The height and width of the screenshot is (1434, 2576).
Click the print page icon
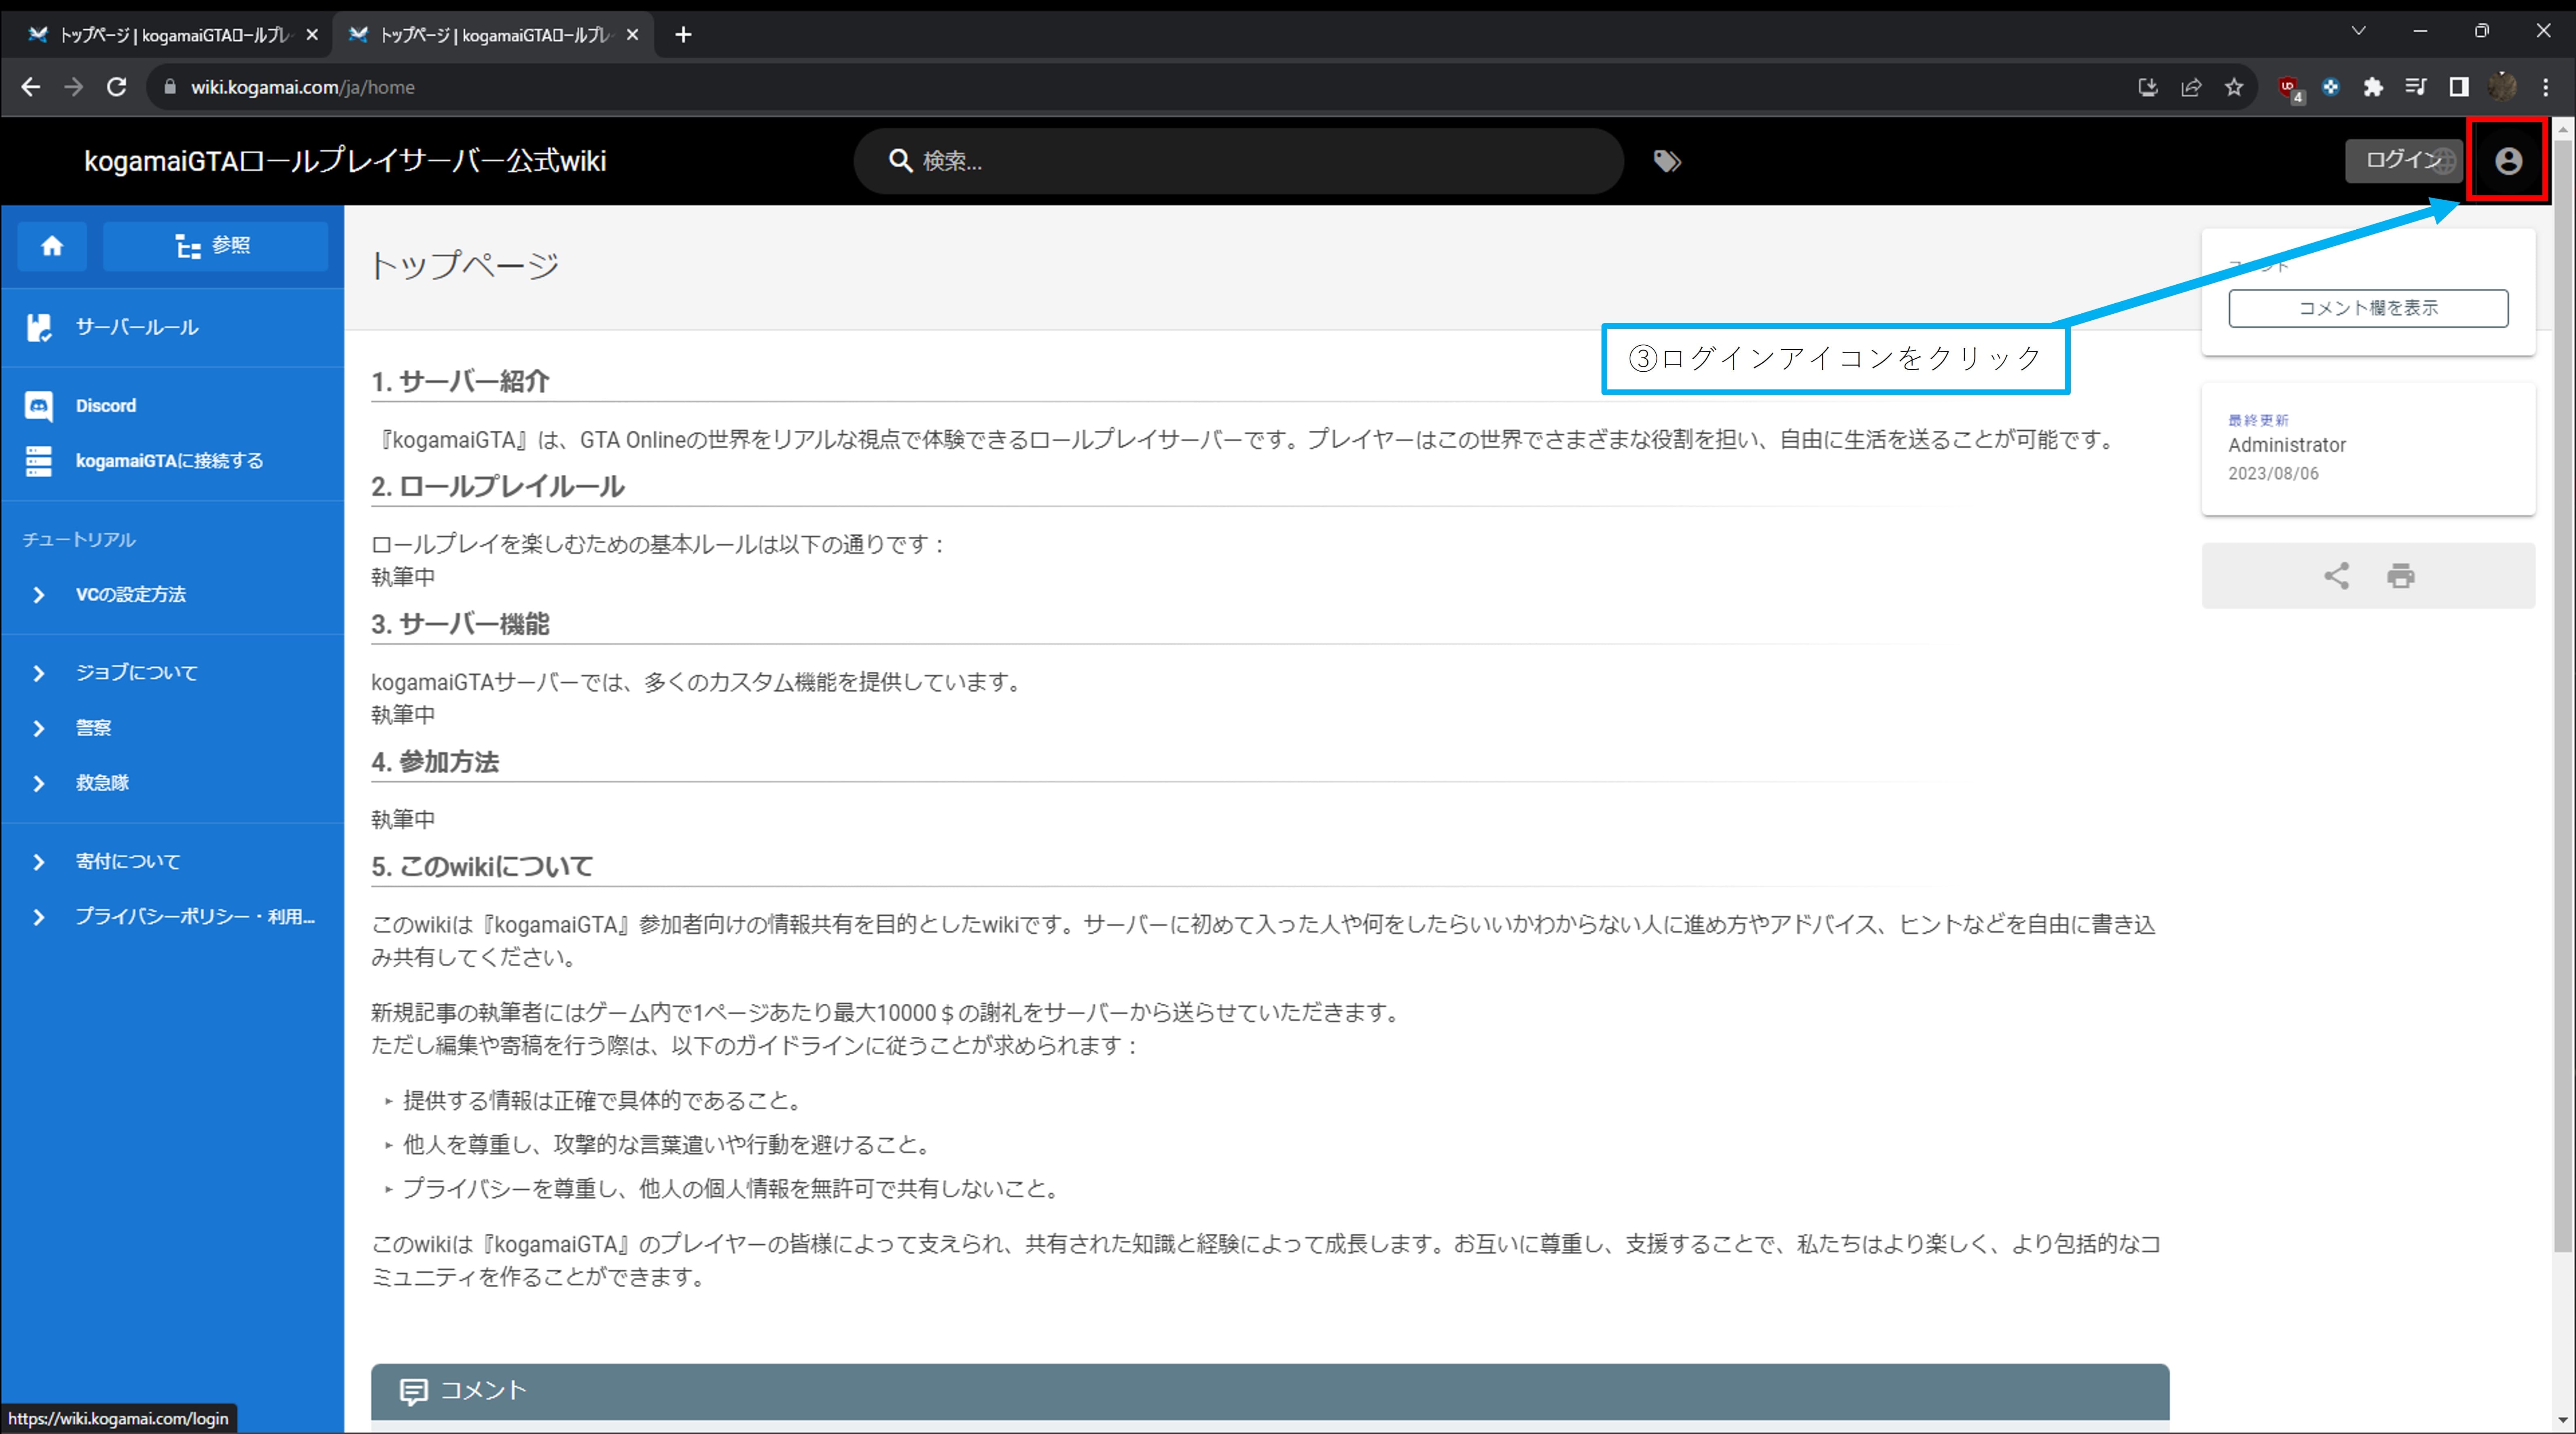click(2401, 576)
